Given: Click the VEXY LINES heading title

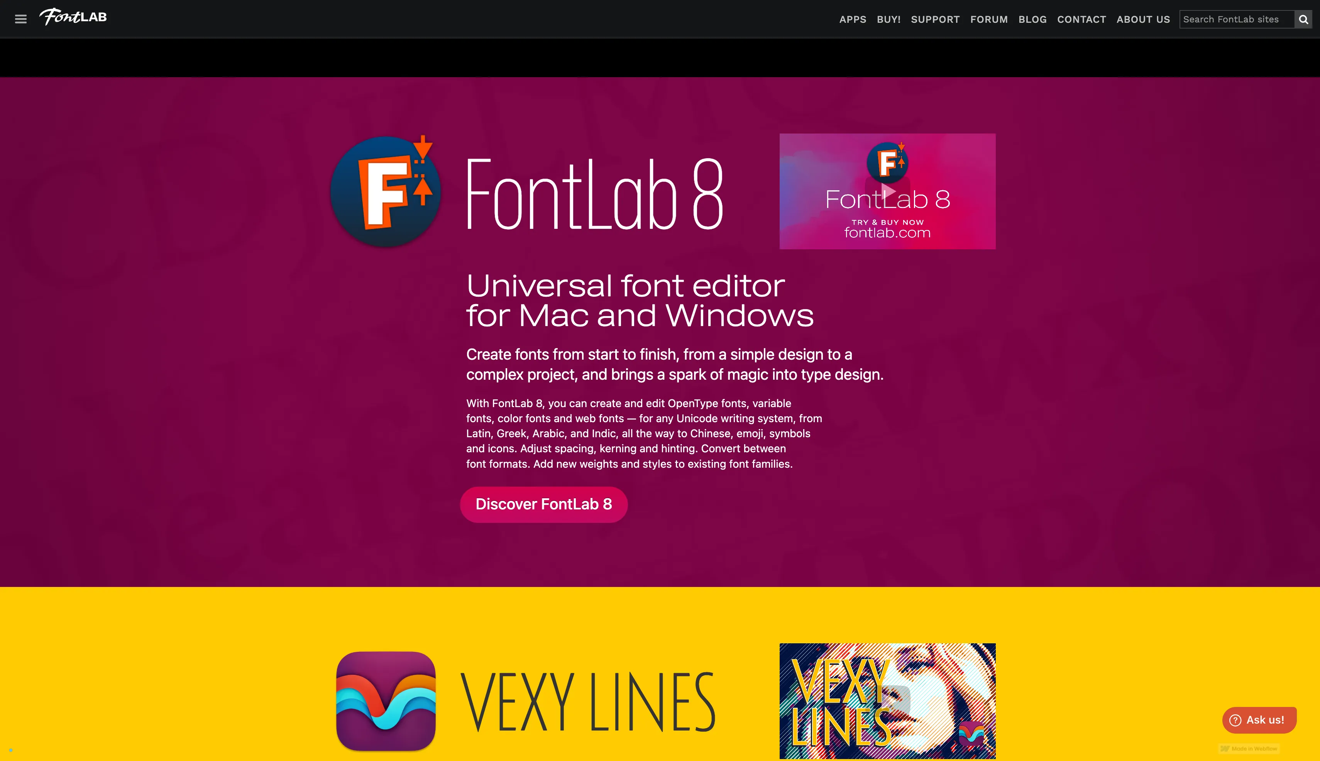Looking at the screenshot, I should pos(588,702).
